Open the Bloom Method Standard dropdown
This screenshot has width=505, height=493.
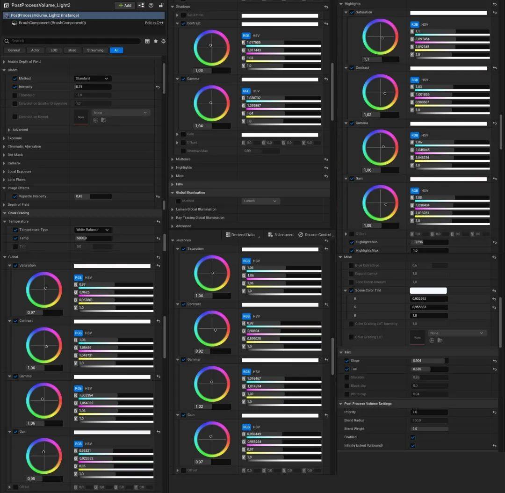[x=93, y=79]
